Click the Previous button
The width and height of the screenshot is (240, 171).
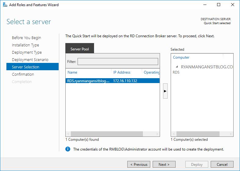tap(139, 164)
